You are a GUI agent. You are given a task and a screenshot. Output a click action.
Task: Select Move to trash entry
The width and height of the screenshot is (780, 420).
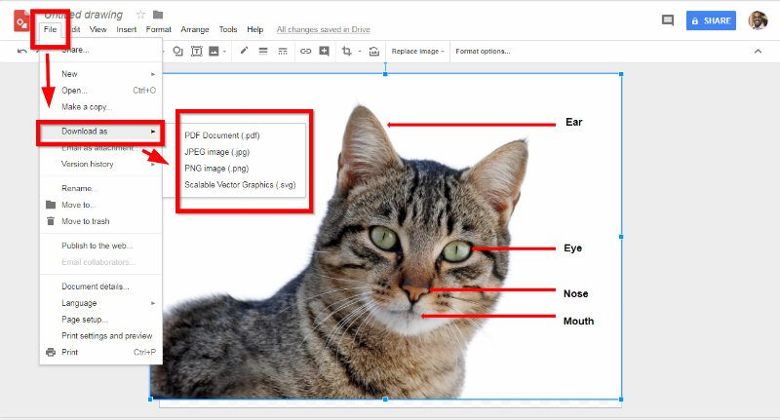pyautogui.click(x=101, y=221)
